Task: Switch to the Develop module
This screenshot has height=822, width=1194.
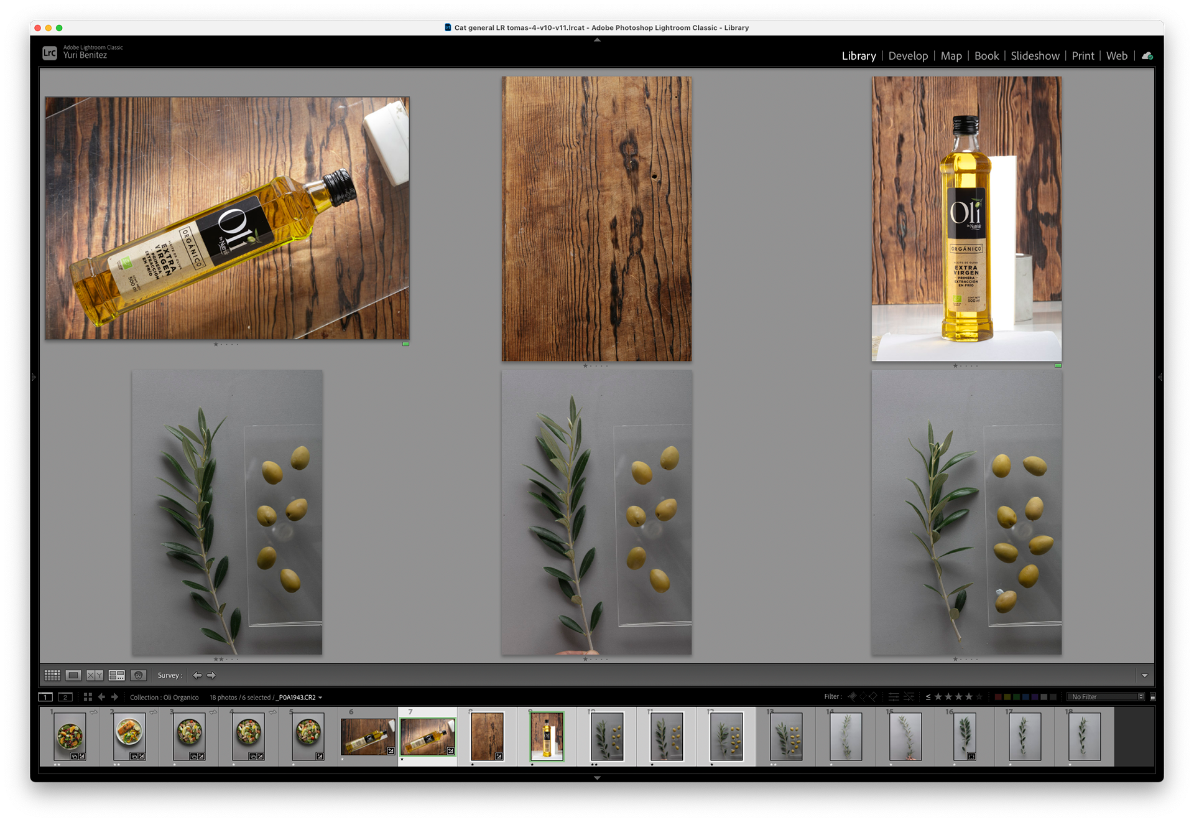Action: click(x=908, y=56)
